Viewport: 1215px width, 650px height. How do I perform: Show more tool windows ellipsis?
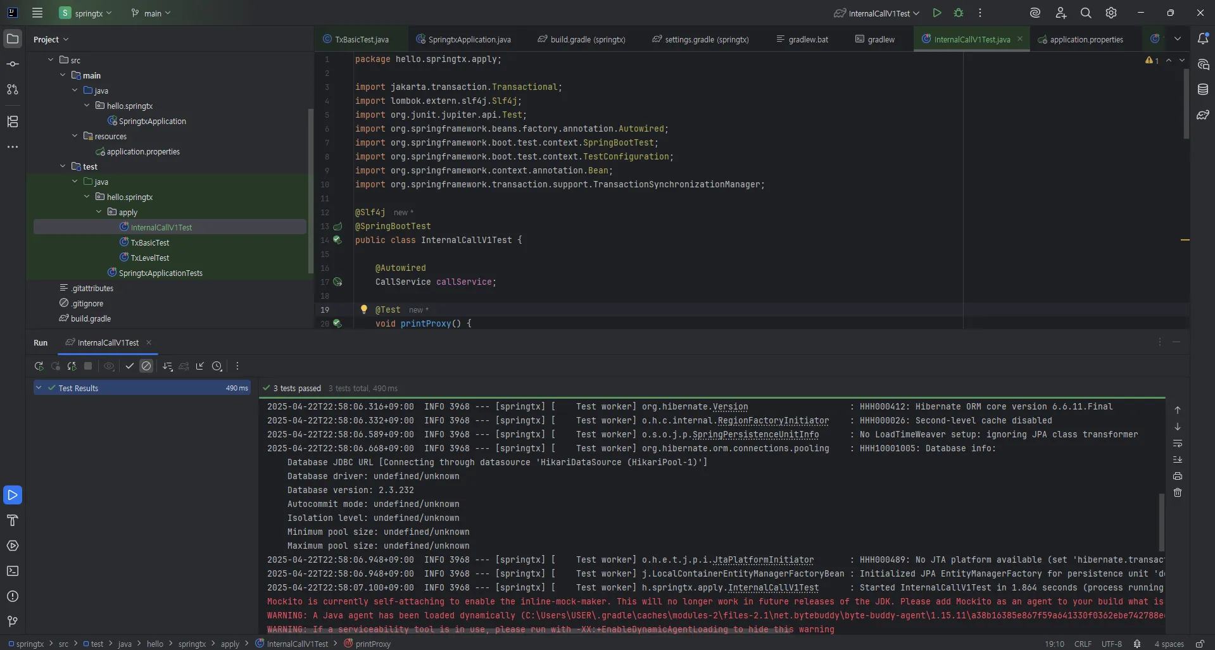pos(13,147)
